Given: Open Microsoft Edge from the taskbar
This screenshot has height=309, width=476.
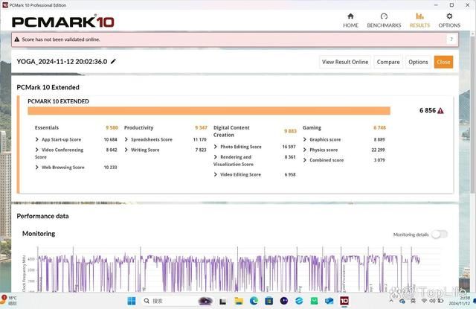Looking at the screenshot, I should pos(253,300).
